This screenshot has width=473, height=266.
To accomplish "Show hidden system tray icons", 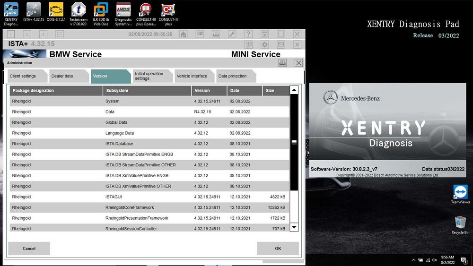I will pos(413,260).
